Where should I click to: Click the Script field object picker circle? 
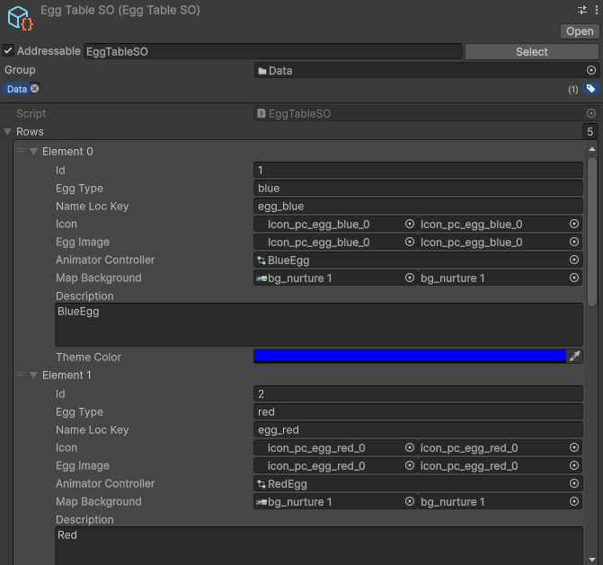tap(591, 113)
